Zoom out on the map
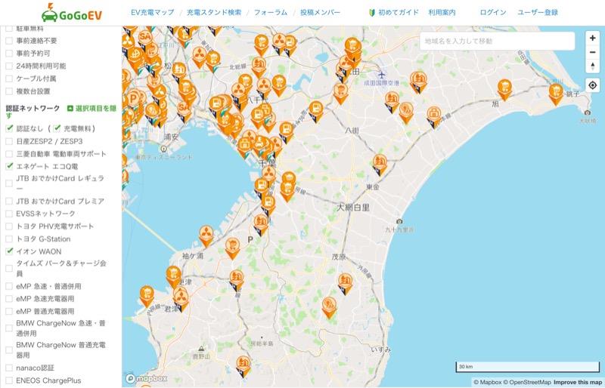 (593, 52)
